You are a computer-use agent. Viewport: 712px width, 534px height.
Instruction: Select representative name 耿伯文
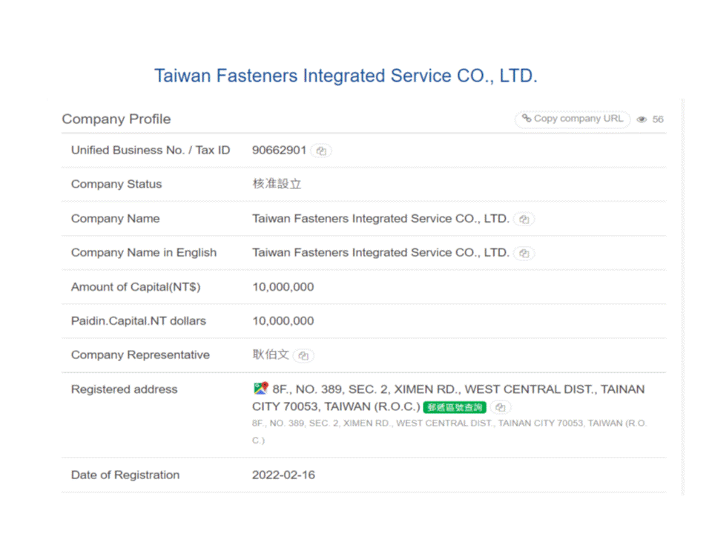[271, 355]
